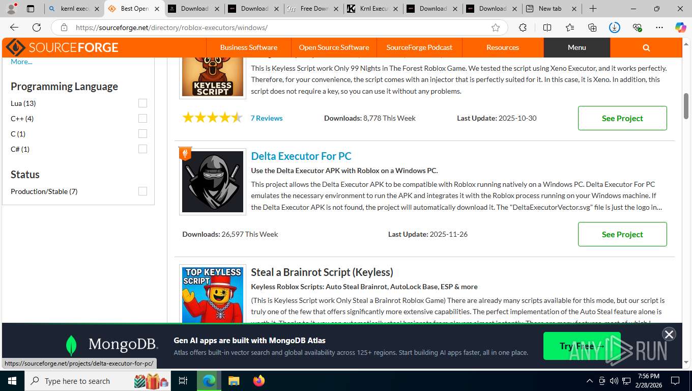Open the browser Extensions puzzle icon
The height and width of the screenshot is (391, 692).
(x=523, y=27)
